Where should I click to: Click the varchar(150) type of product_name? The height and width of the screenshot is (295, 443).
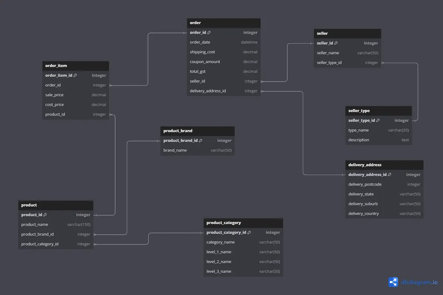(79, 225)
